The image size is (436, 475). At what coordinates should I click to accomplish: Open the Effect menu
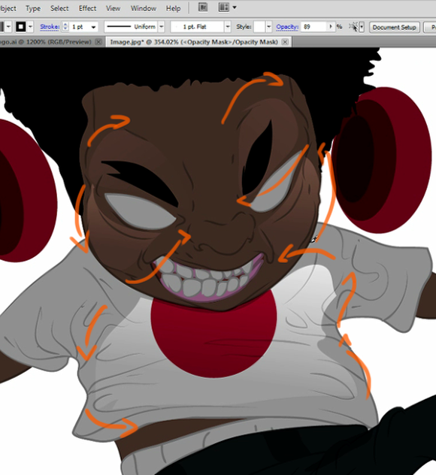pos(87,8)
